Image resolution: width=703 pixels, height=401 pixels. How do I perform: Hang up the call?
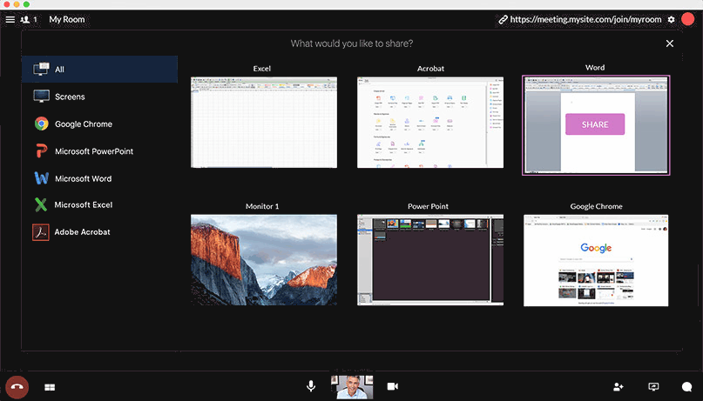[17, 387]
